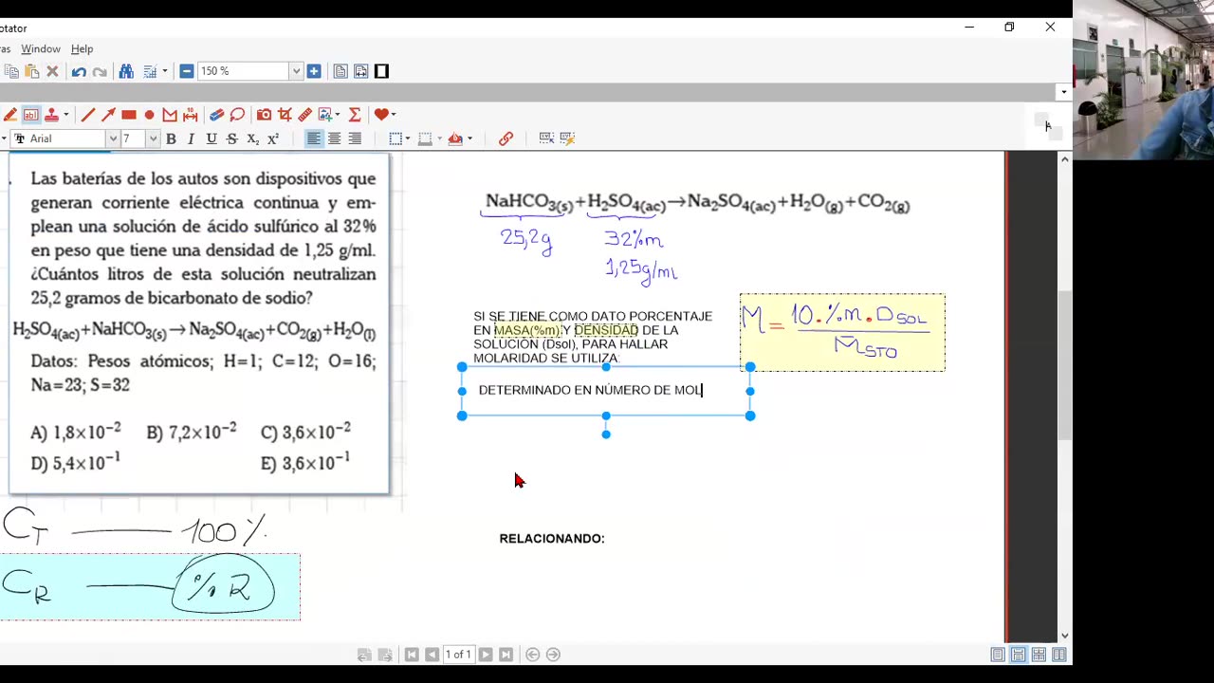This screenshot has height=683, width=1214.
Task: Select the crop tool
Action: (285, 115)
